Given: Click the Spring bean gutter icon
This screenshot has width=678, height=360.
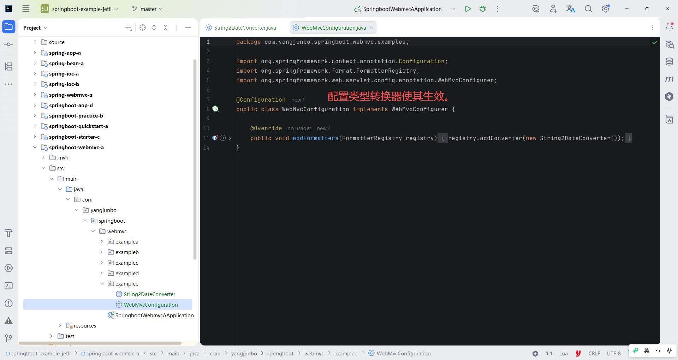Looking at the screenshot, I should point(215,109).
